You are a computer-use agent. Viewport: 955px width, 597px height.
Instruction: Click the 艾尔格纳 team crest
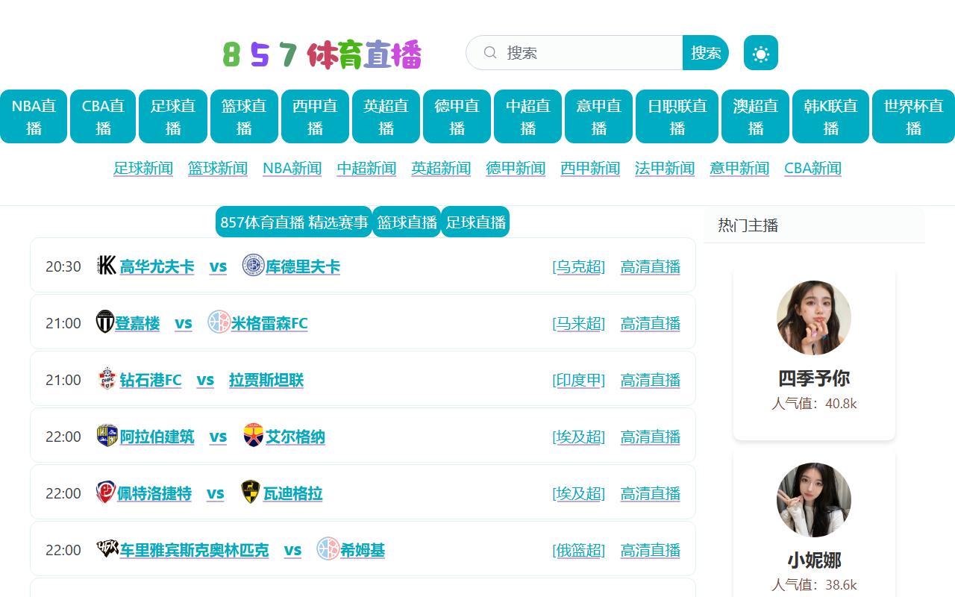point(254,435)
